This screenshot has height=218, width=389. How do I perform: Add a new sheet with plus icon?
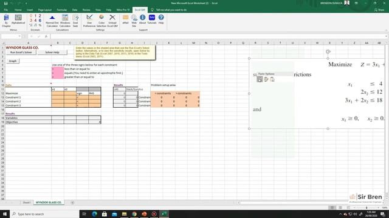pos(72,202)
